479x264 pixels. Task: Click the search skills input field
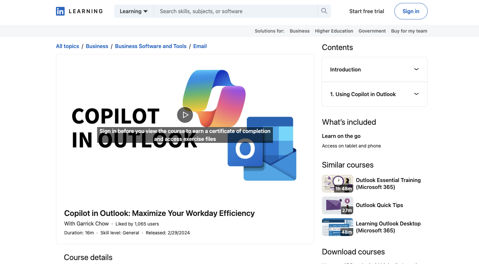click(230, 11)
